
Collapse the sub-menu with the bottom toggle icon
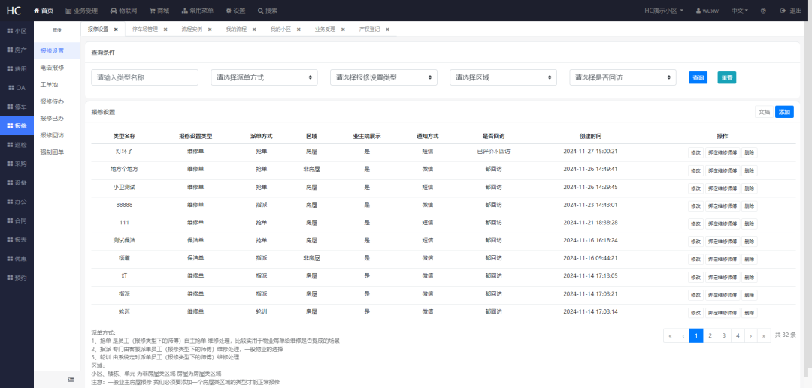click(x=70, y=379)
